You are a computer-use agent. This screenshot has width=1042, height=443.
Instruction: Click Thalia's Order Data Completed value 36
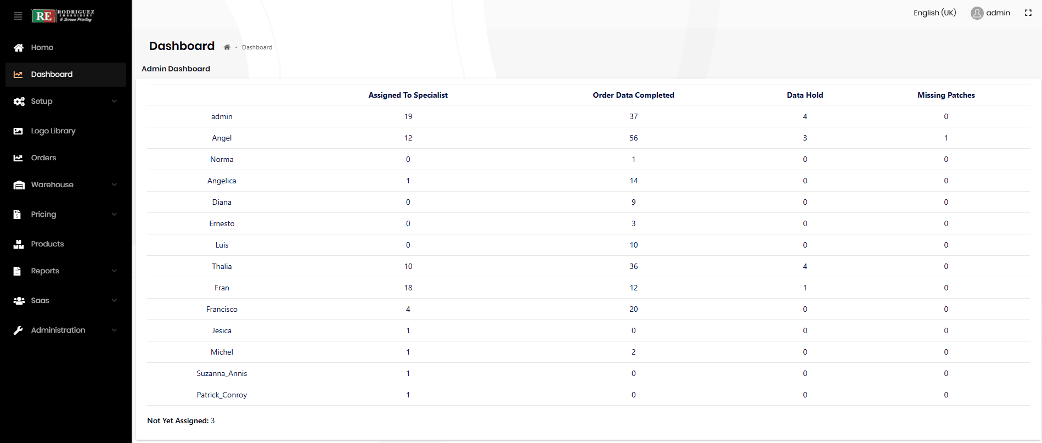pos(634,267)
